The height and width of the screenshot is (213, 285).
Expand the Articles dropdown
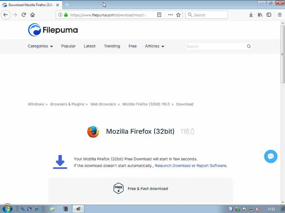tap(155, 46)
